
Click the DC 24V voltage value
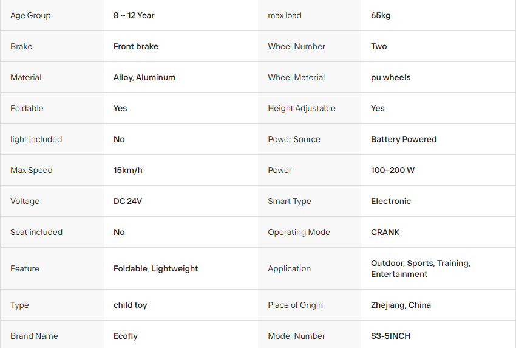coord(127,201)
